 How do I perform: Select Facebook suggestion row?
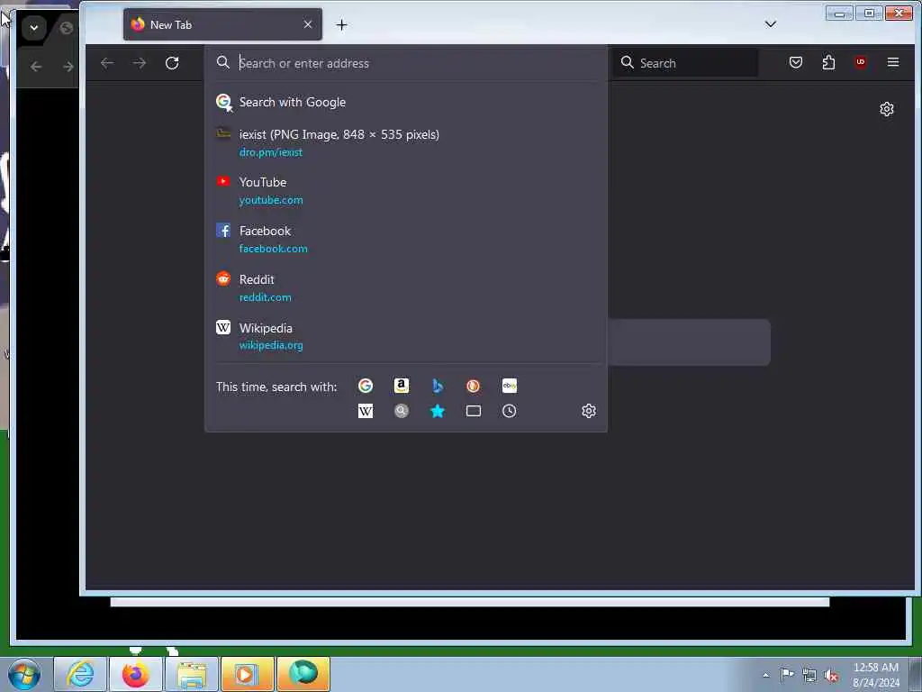[x=406, y=239]
